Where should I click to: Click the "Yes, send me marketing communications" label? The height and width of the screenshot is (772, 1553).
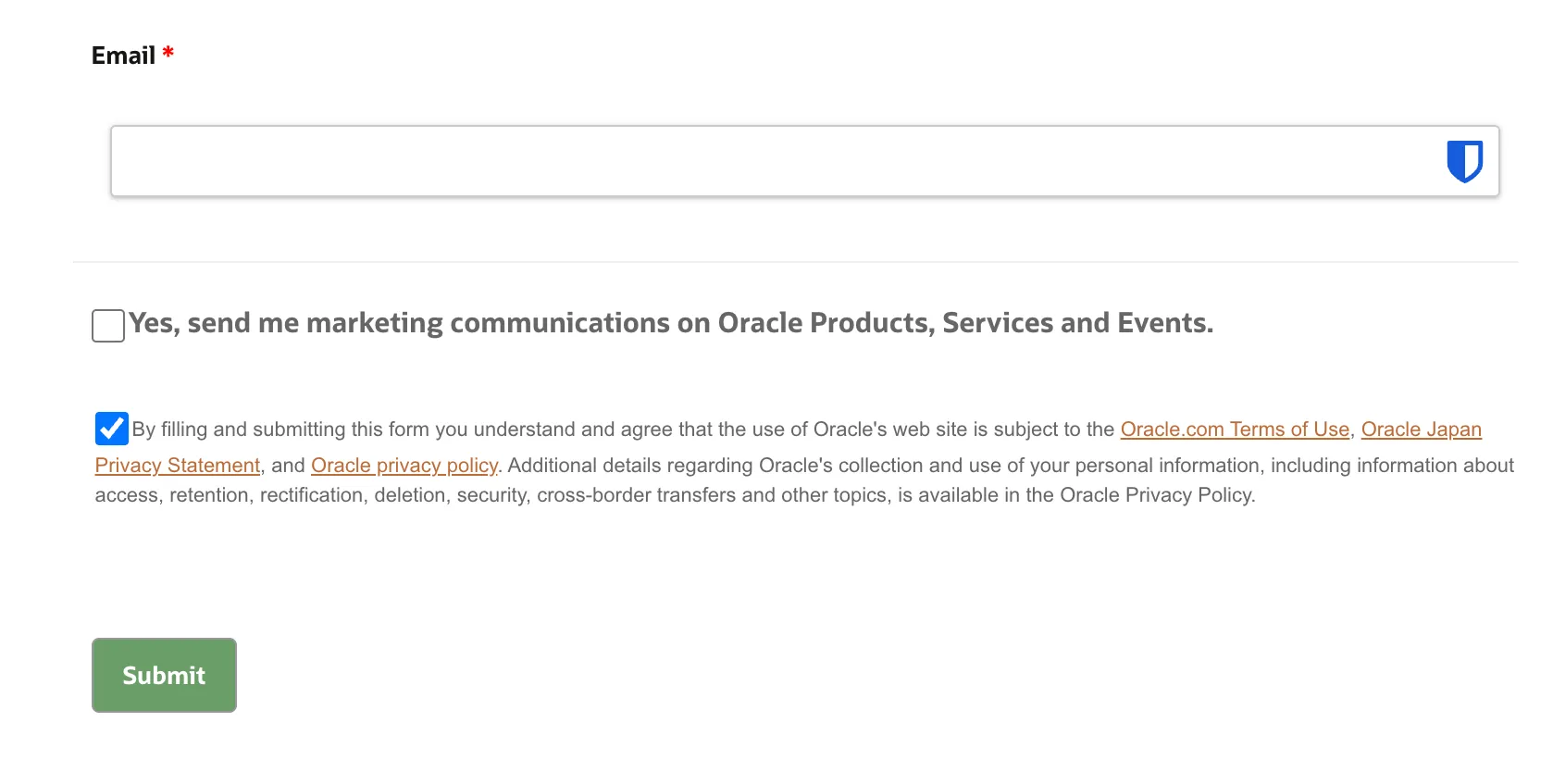[670, 323]
